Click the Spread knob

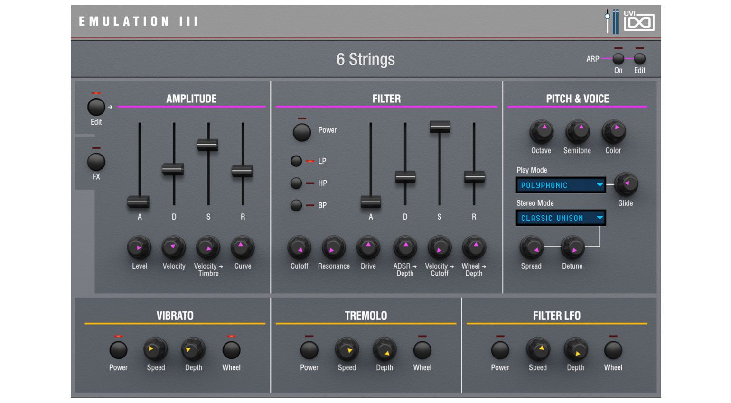pyautogui.click(x=532, y=247)
